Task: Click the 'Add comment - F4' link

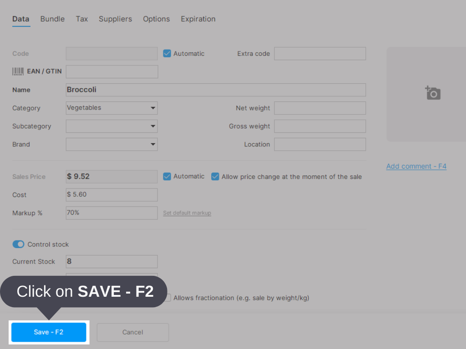Action: (x=416, y=166)
